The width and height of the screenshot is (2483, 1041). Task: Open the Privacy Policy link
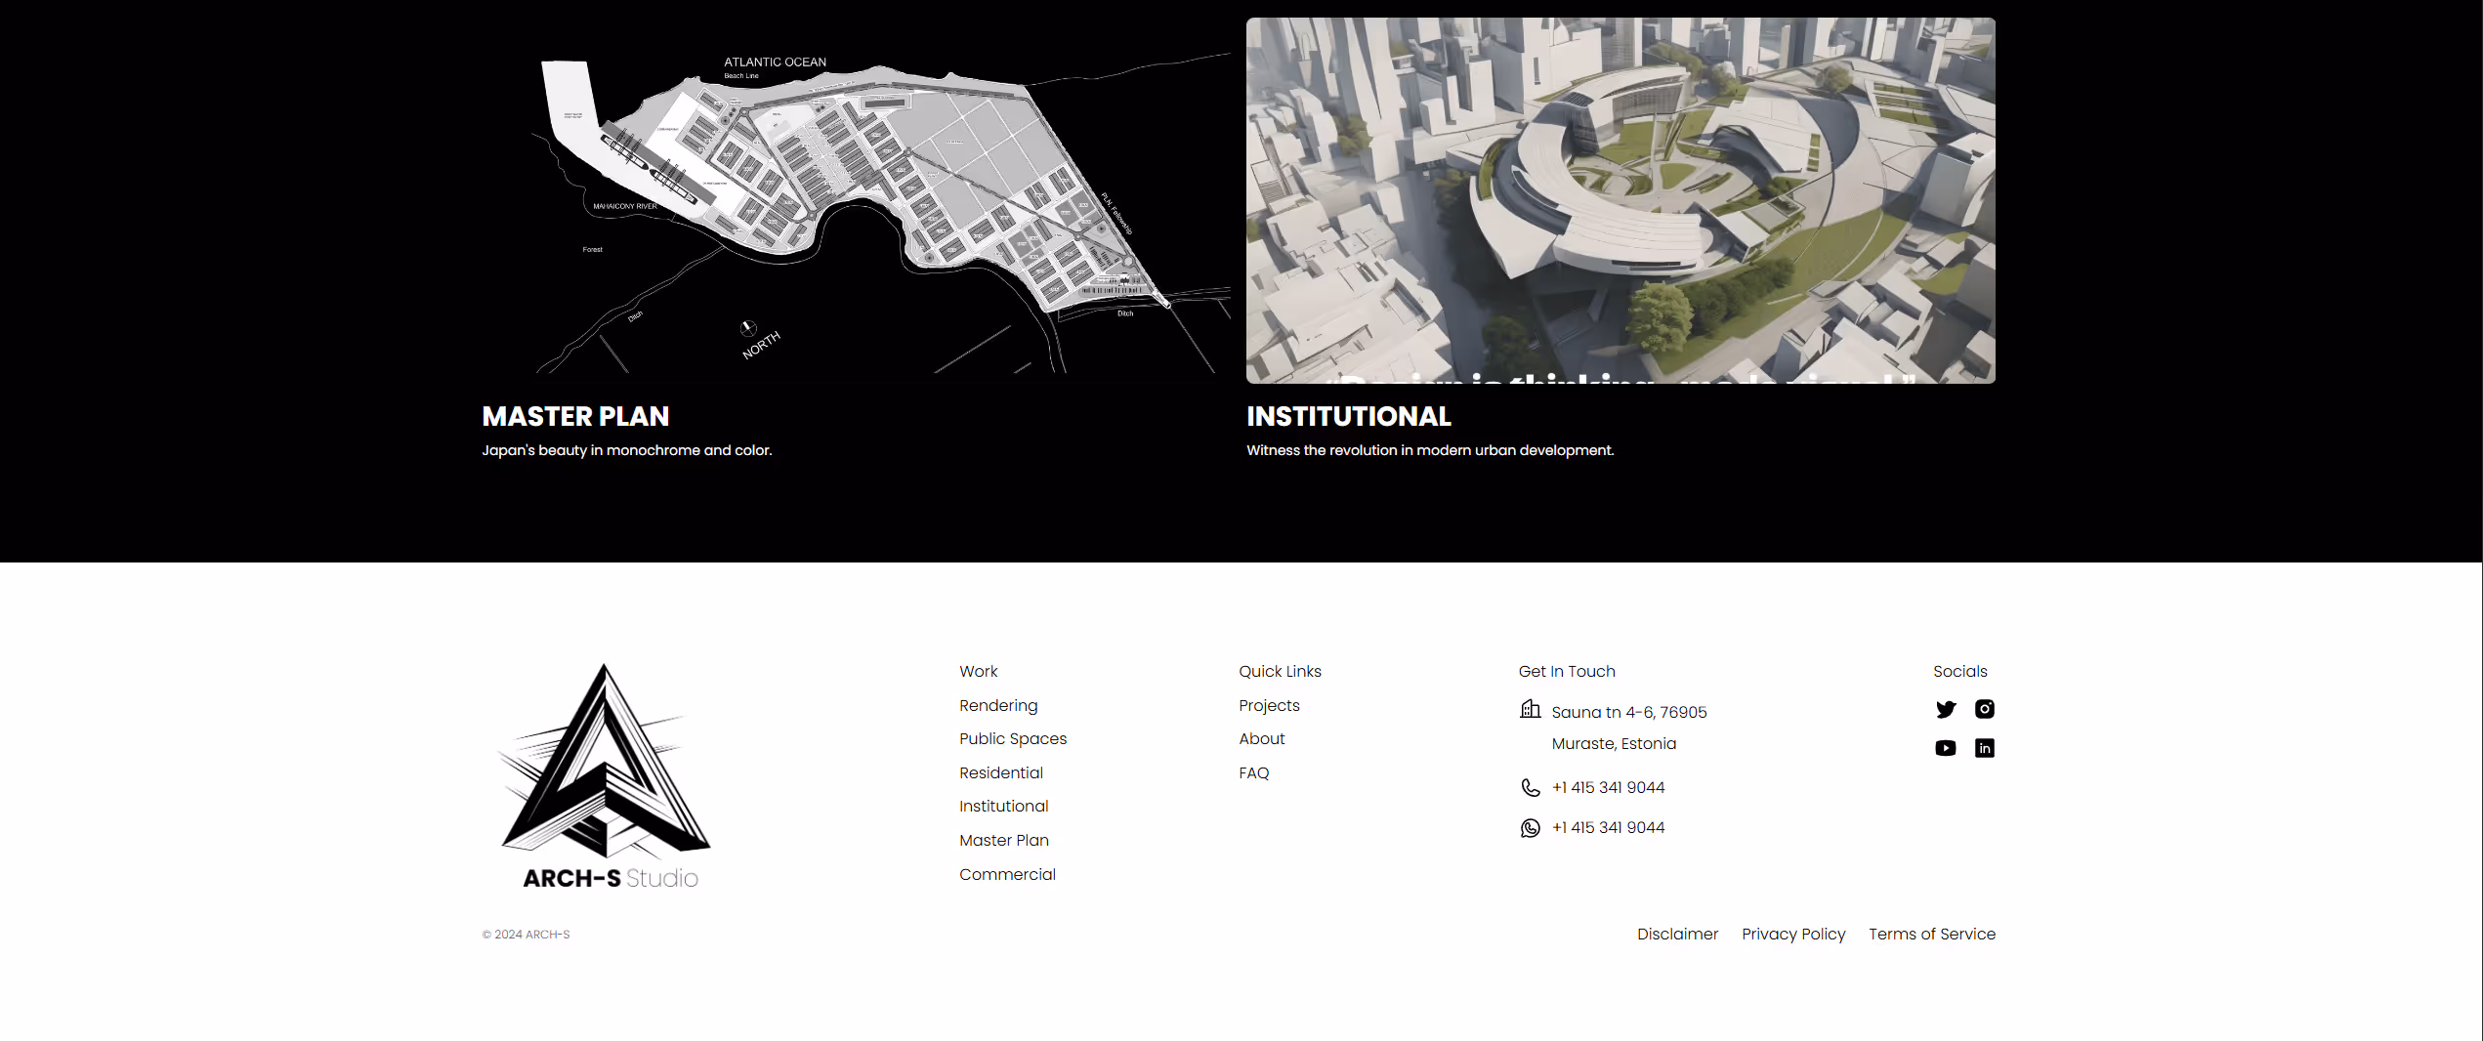pyautogui.click(x=1793, y=935)
